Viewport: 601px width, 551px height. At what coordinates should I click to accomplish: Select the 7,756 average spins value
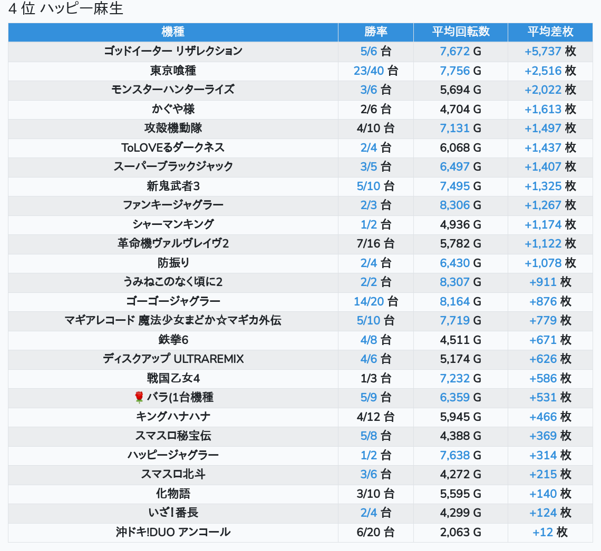pyautogui.click(x=454, y=71)
